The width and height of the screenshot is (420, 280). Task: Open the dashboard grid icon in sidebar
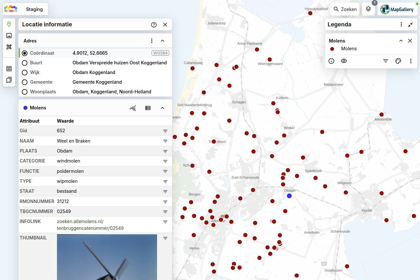point(9,69)
